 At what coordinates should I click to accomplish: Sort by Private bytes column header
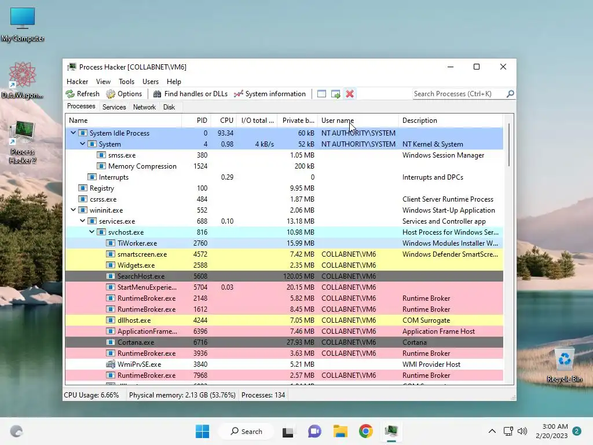(298, 121)
